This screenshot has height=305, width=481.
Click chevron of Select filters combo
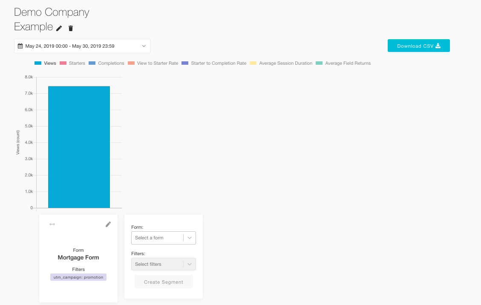pos(190,264)
